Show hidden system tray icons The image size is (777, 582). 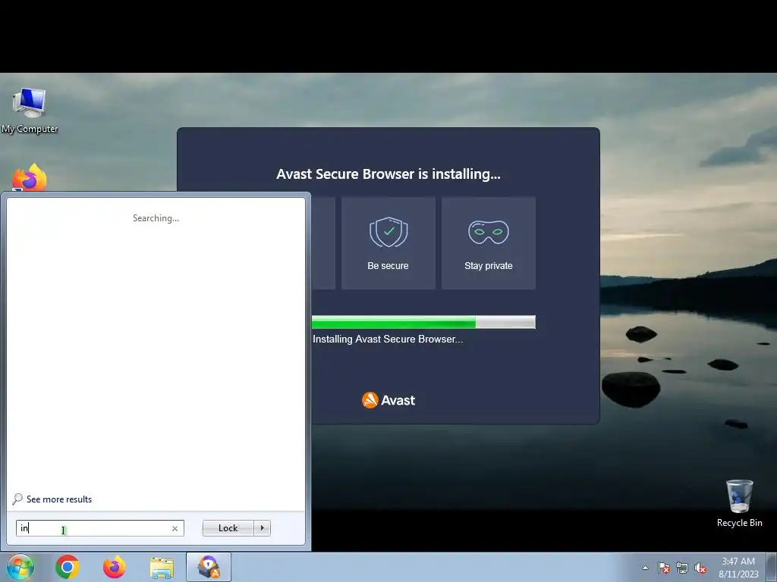(645, 568)
